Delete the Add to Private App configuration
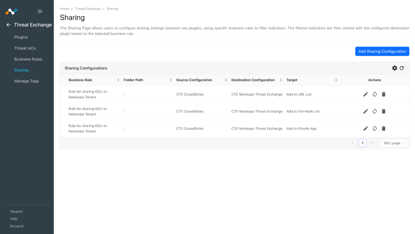415x234 pixels. 383,129
